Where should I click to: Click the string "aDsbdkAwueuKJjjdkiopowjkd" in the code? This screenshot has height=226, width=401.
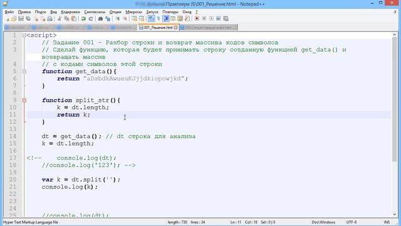133,78
